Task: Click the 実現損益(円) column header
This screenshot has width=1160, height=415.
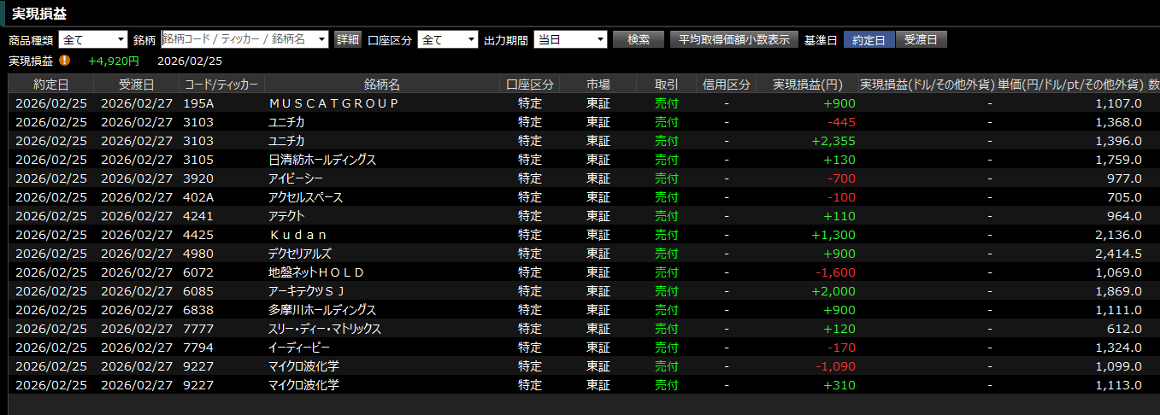Action: (x=807, y=85)
